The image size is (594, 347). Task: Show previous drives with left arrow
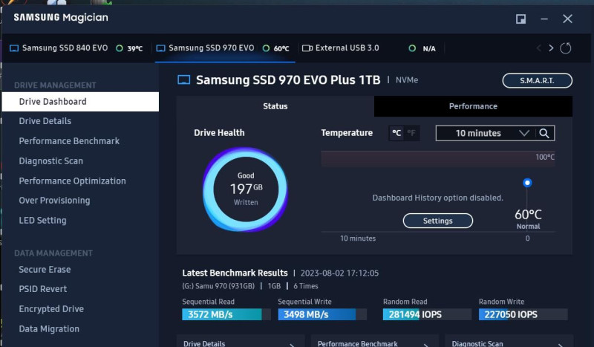(539, 48)
